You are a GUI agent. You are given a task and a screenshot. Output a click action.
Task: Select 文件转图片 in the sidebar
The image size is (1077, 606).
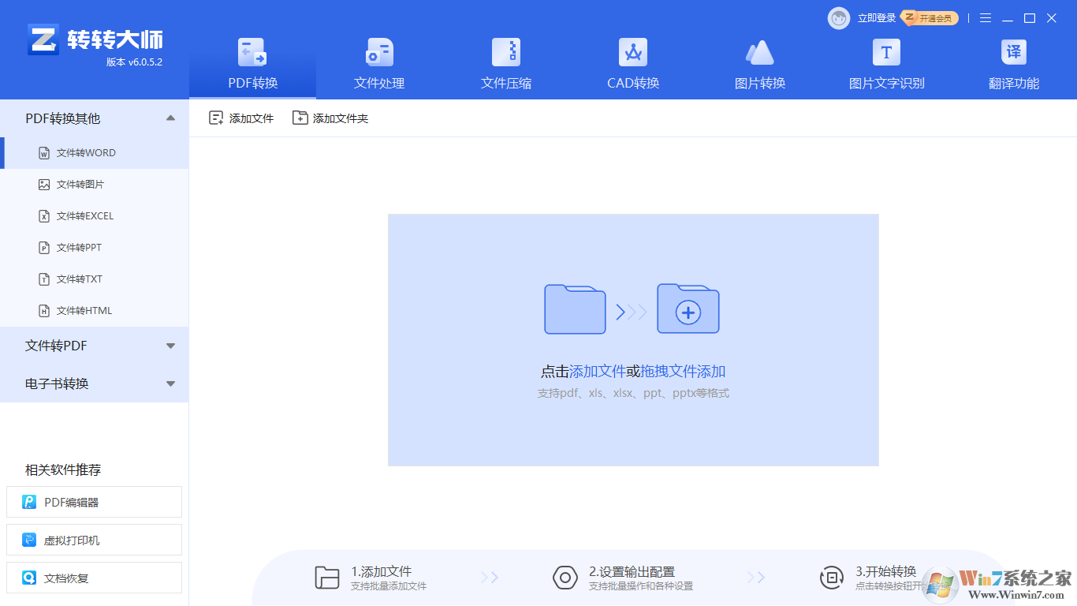point(95,185)
